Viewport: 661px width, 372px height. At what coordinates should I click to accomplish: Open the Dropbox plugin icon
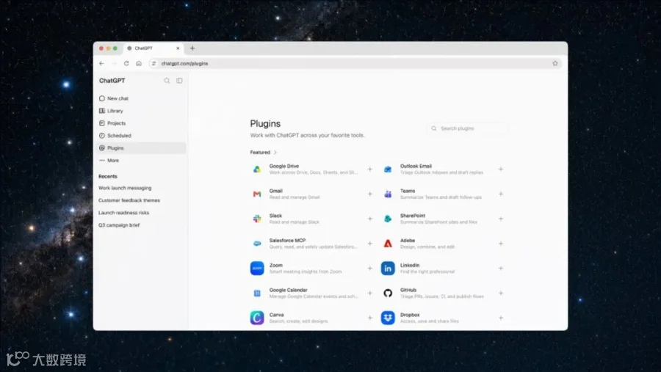point(388,318)
